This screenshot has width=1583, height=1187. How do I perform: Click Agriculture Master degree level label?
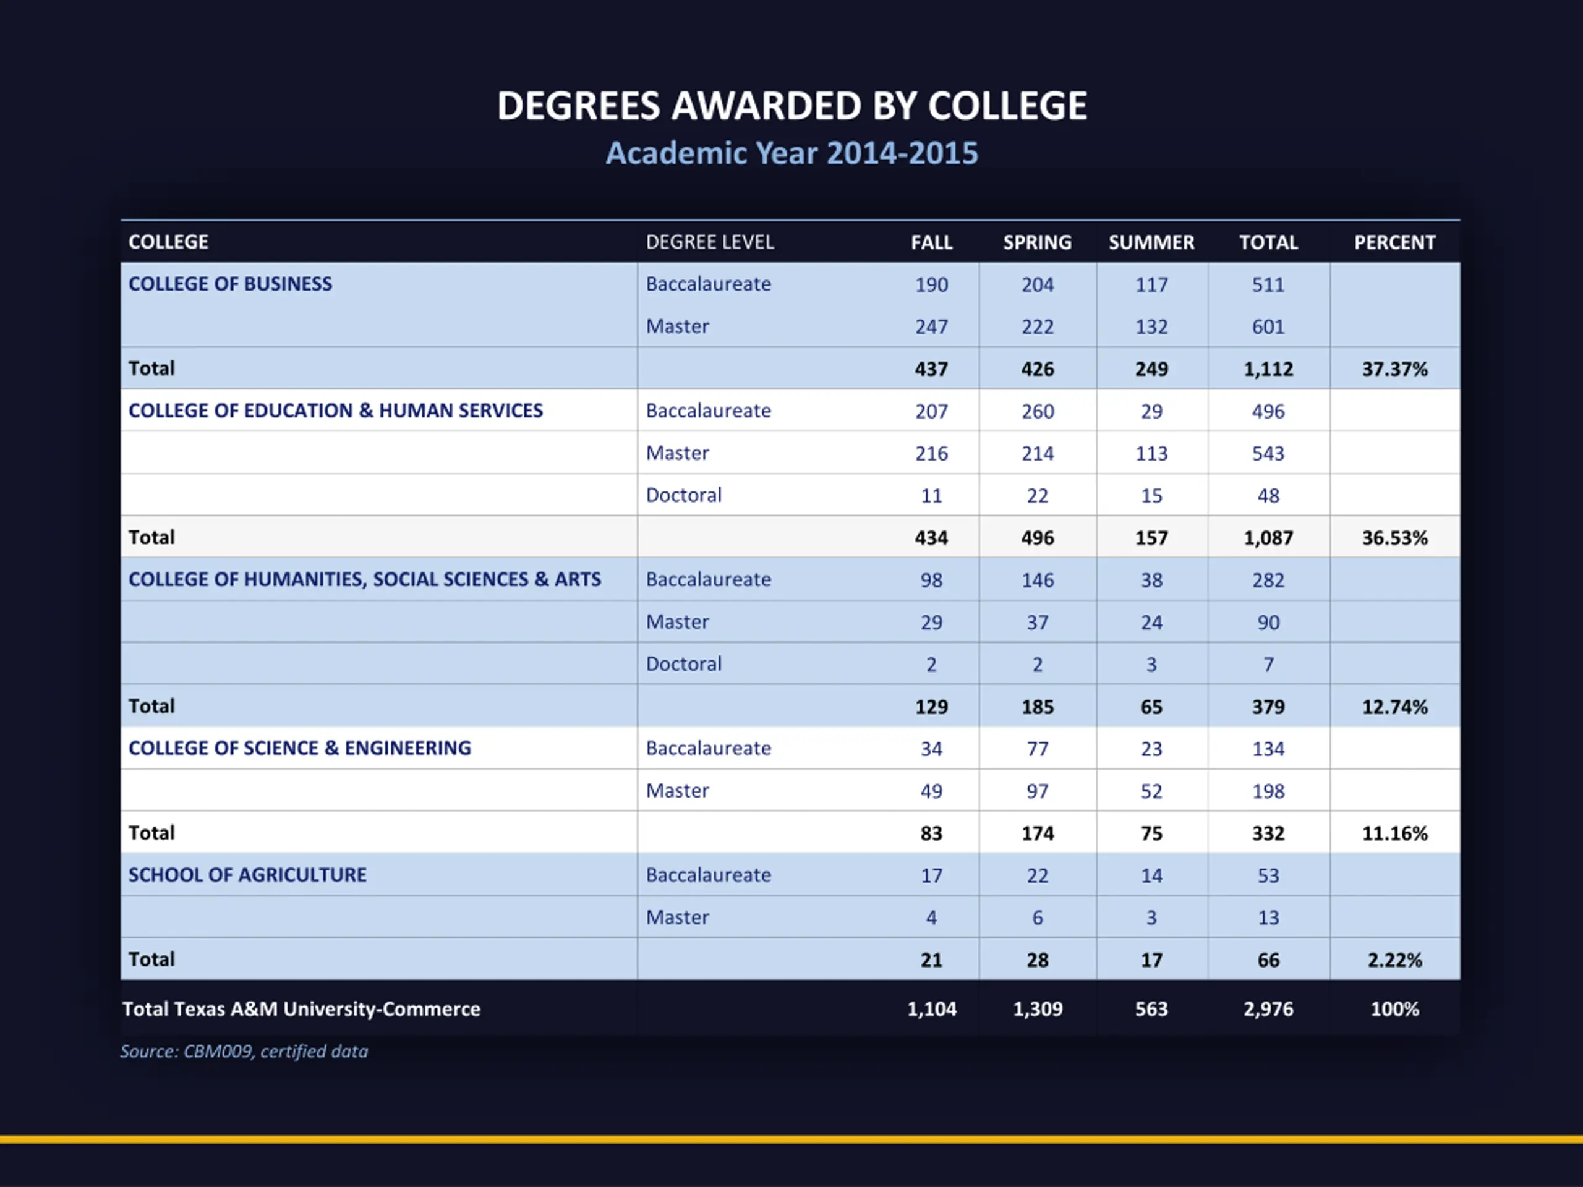point(677,917)
